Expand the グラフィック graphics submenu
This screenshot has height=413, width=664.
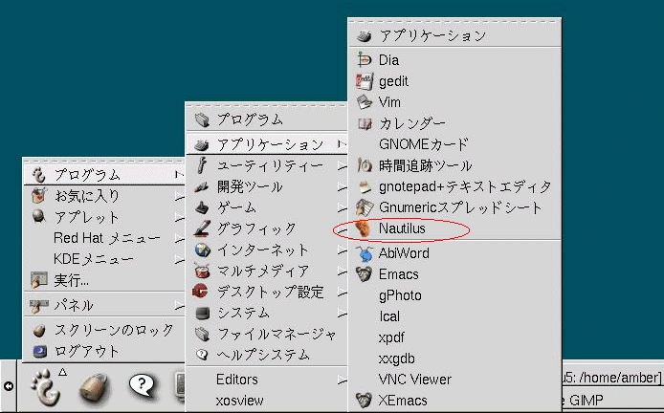267,228
